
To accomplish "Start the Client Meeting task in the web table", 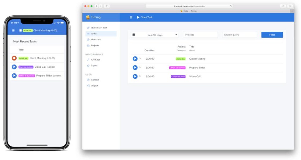I will pyautogui.click(x=135, y=59).
